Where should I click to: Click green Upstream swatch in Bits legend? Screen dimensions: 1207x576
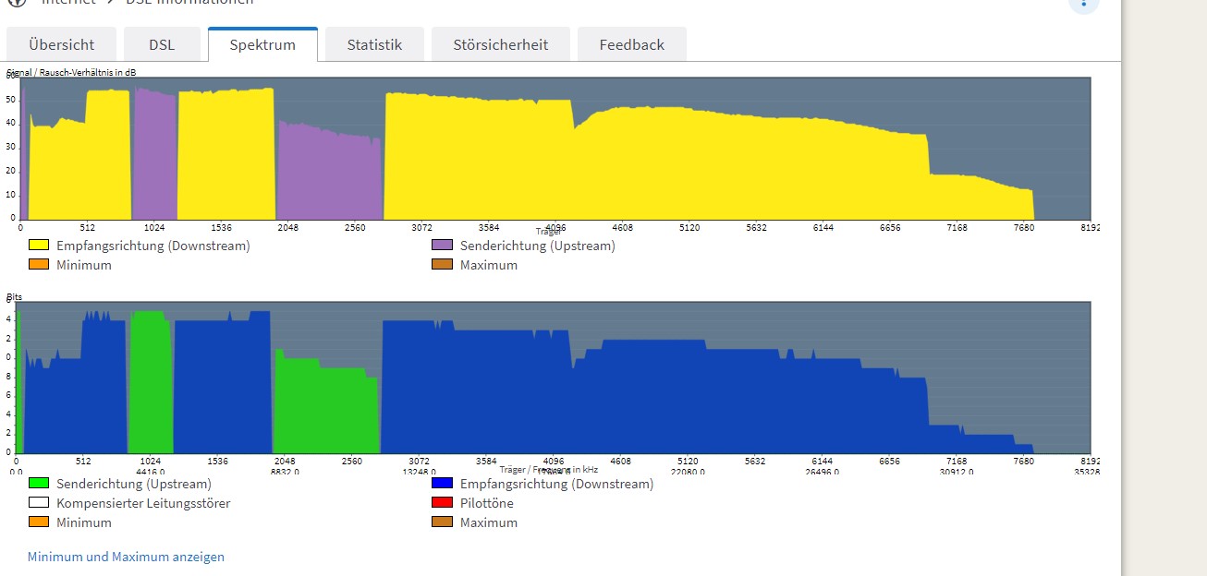[x=39, y=484]
